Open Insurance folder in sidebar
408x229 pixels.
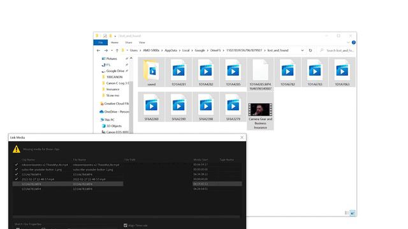click(113, 89)
